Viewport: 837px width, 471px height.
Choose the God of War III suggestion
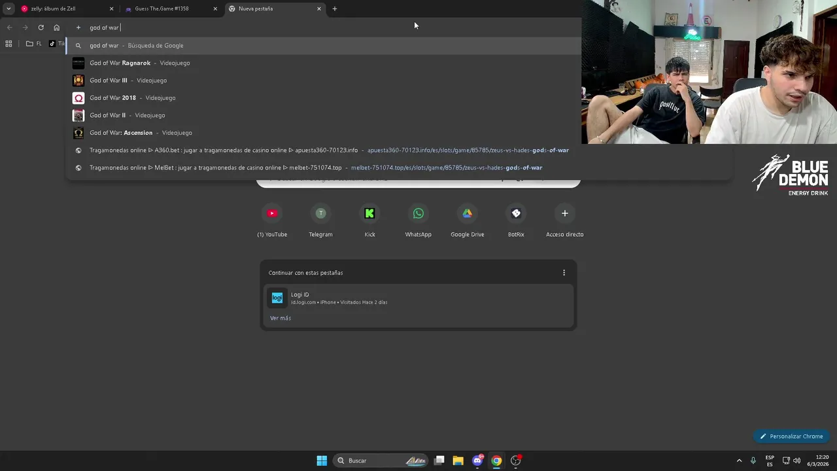click(324, 80)
